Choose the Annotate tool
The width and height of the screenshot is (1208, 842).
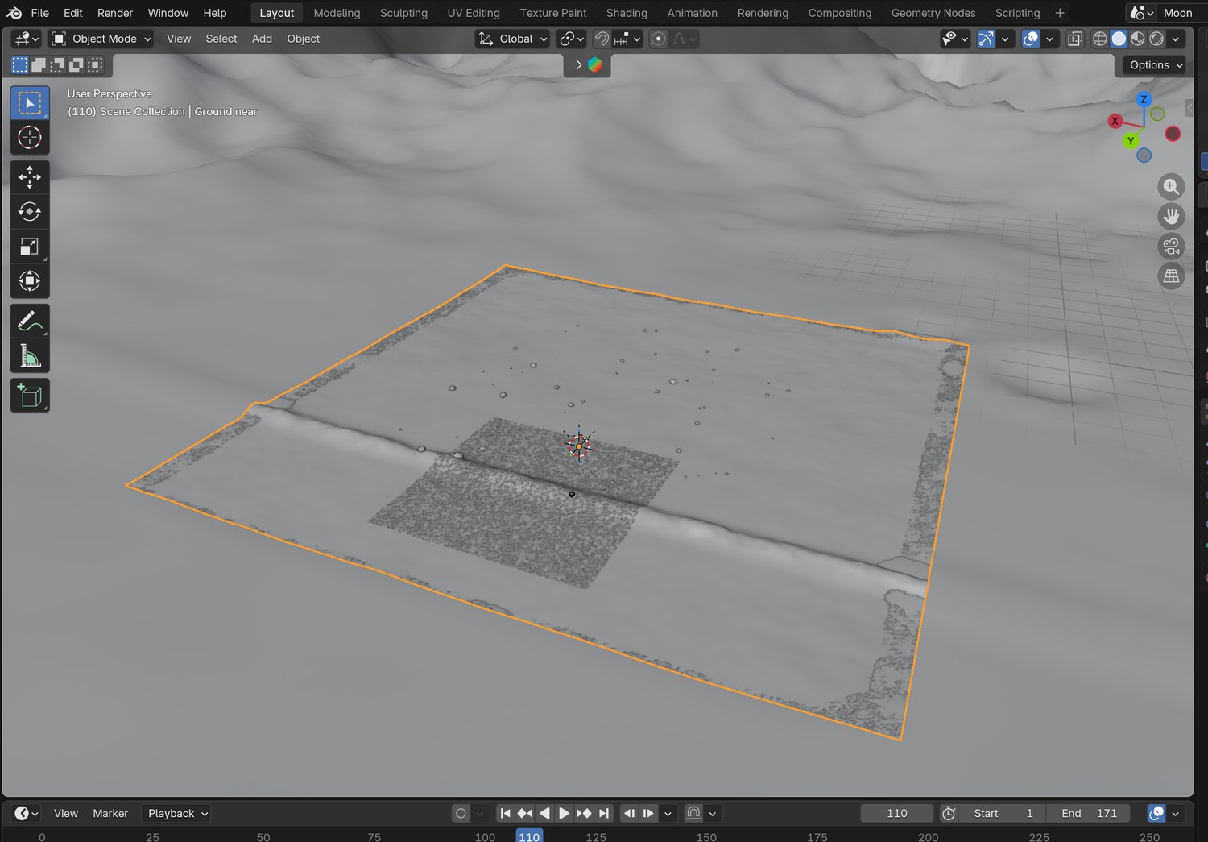coord(30,321)
